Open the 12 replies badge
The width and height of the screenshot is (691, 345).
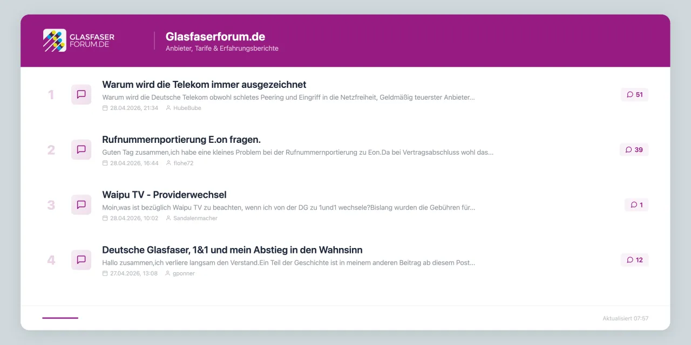coord(634,260)
